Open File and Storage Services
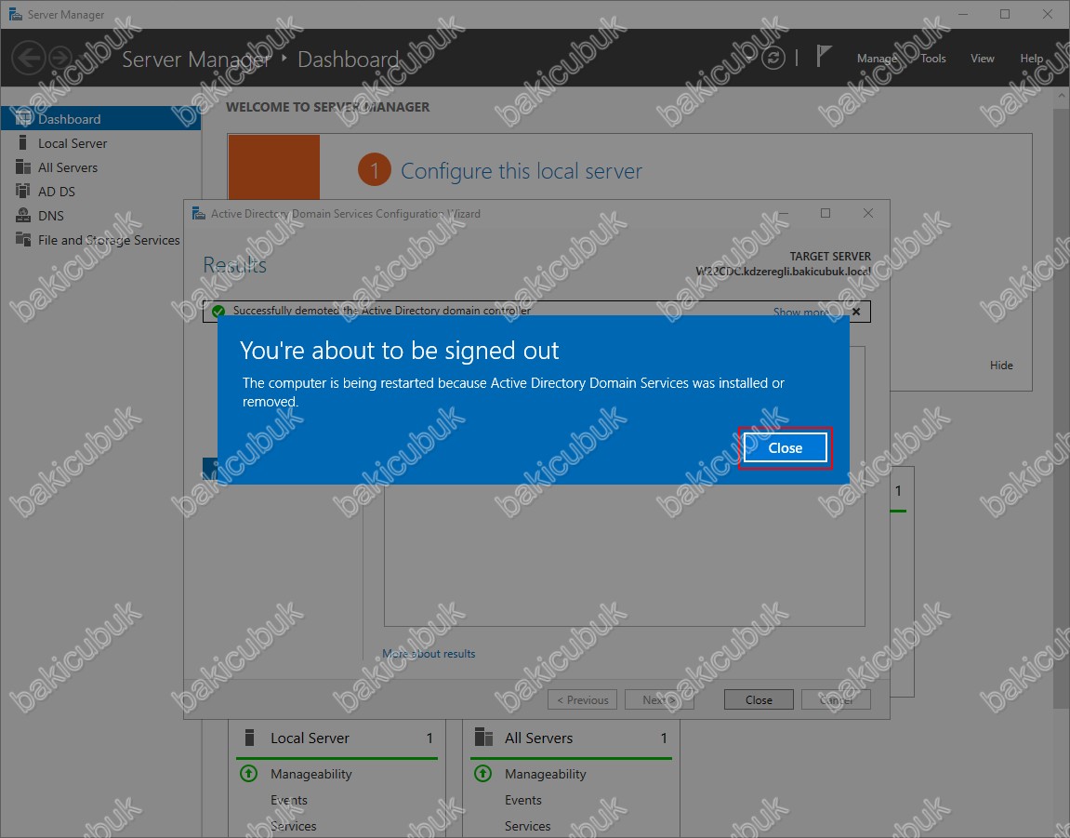The width and height of the screenshot is (1070, 838). pos(101,240)
